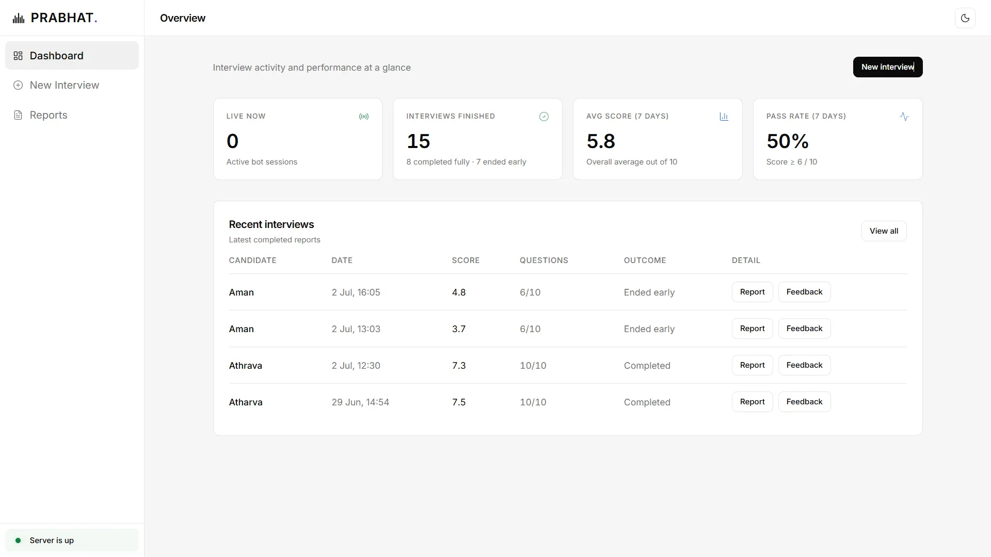
Task: Click the 50% pass rate value
Action: tap(788, 141)
